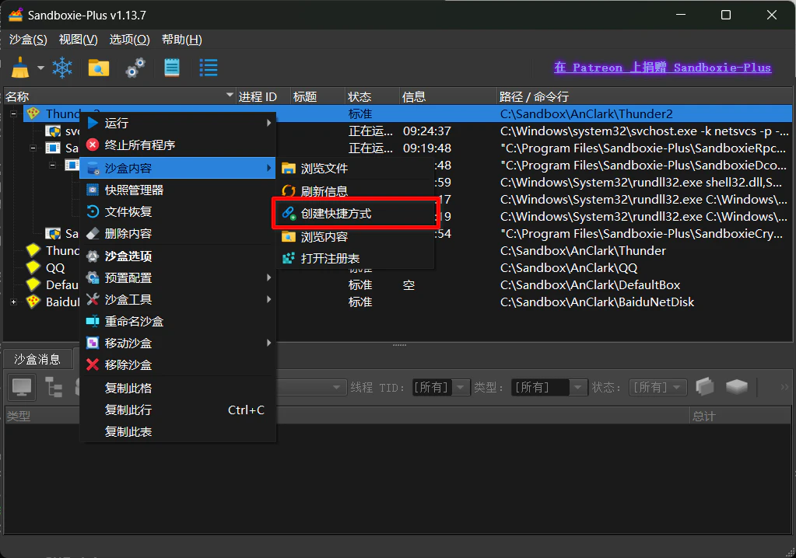Open the folder browse toolbar icon
This screenshot has height=558, width=796.
tap(99, 68)
